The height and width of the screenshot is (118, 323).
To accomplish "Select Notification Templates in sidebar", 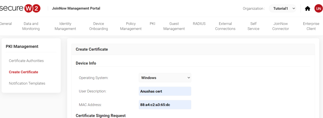I will [x=27, y=83].
